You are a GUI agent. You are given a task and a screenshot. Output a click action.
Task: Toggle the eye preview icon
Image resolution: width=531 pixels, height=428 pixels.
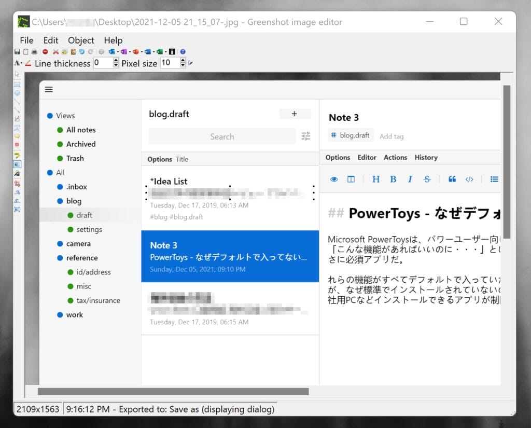(x=334, y=180)
